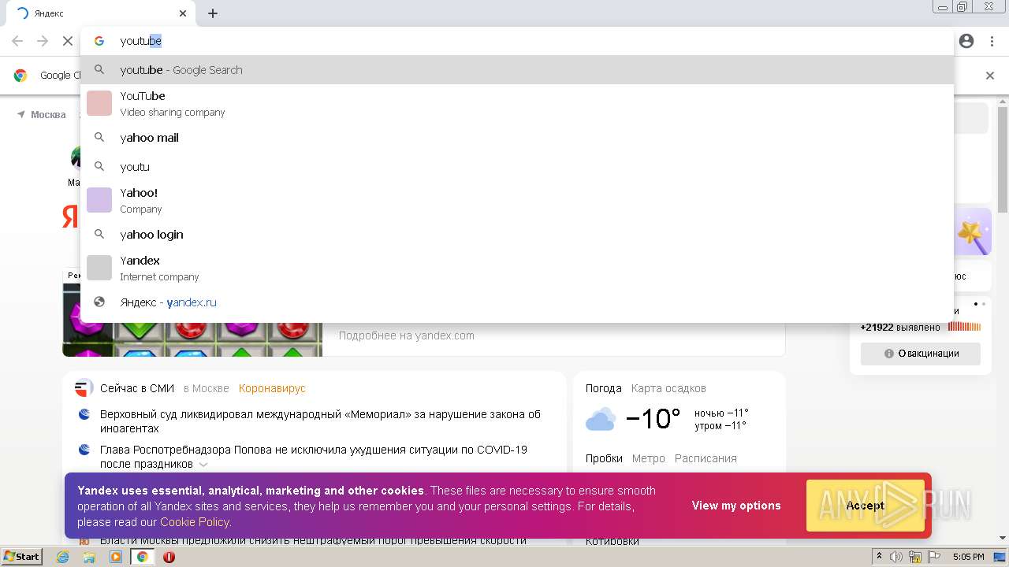Open the Windows Start menu
Image resolution: width=1009 pixels, height=567 pixels.
[21, 557]
